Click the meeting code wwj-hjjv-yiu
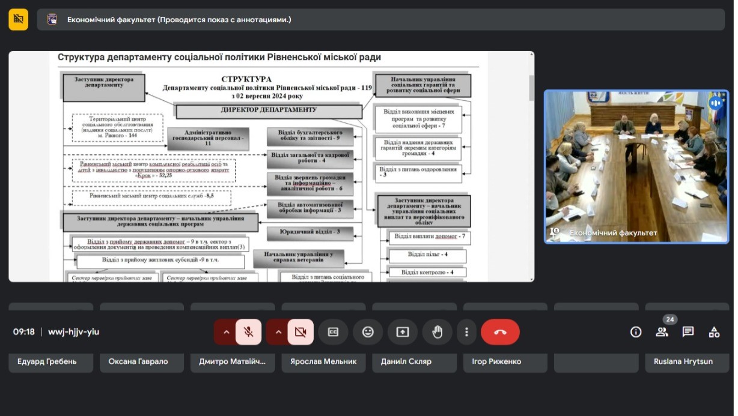This screenshot has height=416, width=738. click(x=74, y=332)
